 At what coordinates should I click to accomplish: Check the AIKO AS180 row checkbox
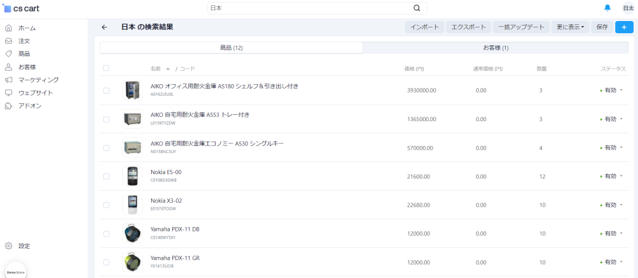pos(106,91)
